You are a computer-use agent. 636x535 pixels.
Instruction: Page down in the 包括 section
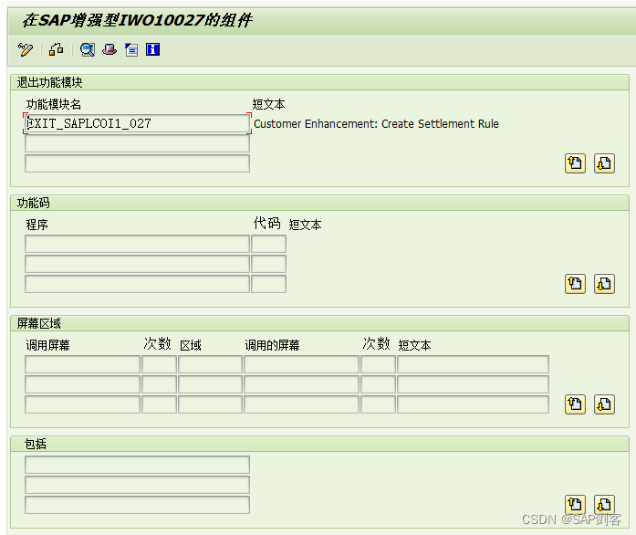(x=604, y=505)
